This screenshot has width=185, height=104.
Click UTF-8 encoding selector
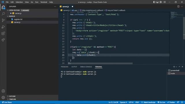131,102
